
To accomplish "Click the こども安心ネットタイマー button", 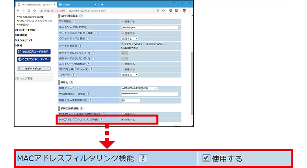I will pos(33,59).
